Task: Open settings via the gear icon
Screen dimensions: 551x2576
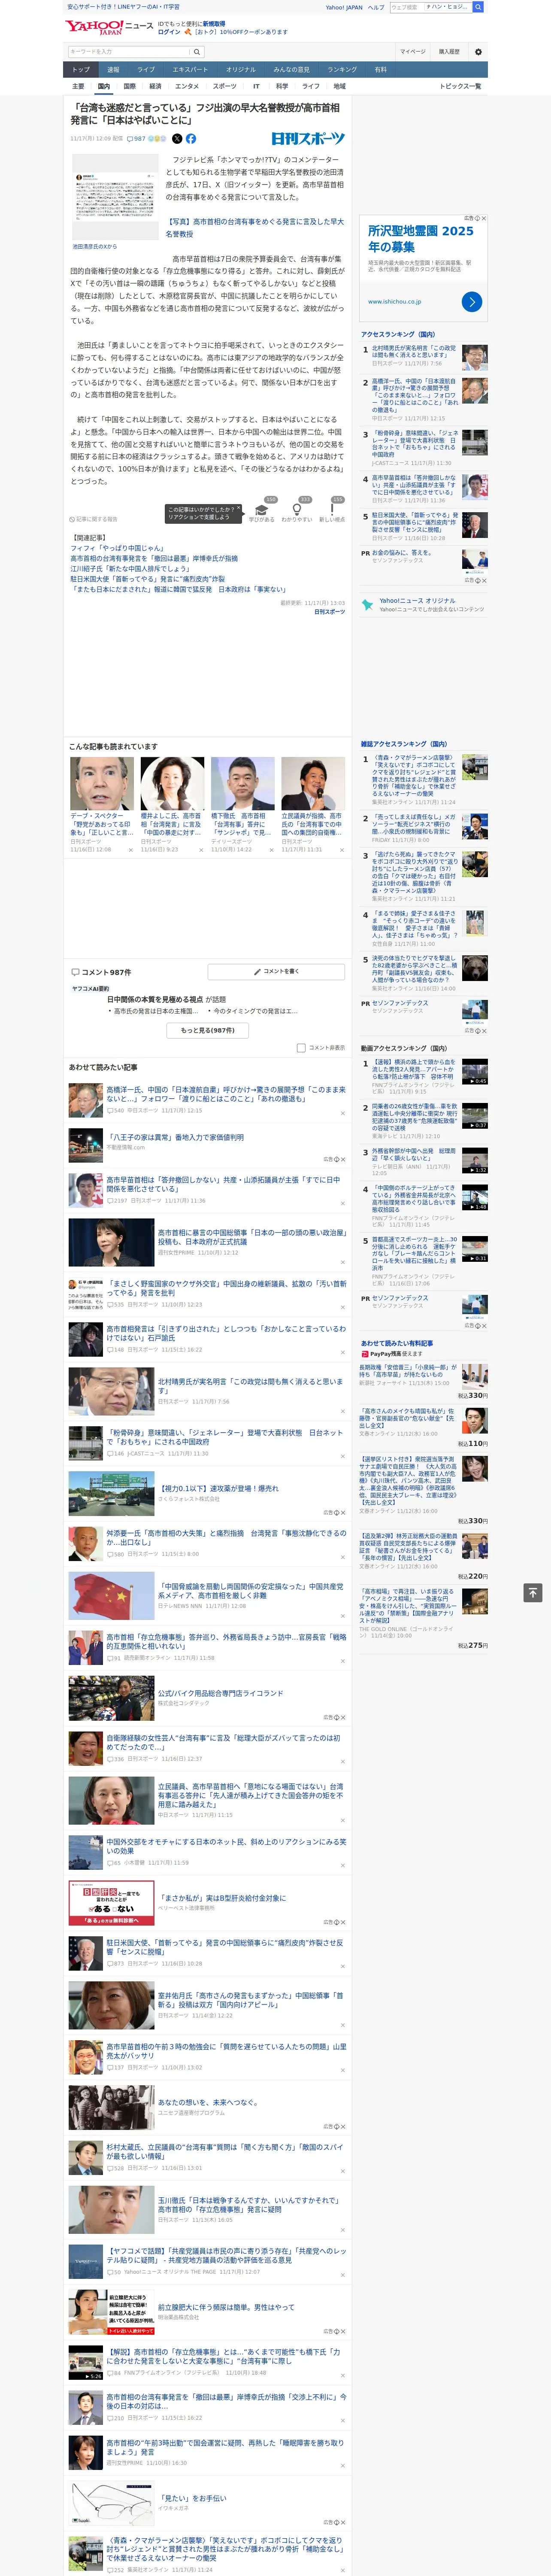Action: pyautogui.click(x=478, y=52)
